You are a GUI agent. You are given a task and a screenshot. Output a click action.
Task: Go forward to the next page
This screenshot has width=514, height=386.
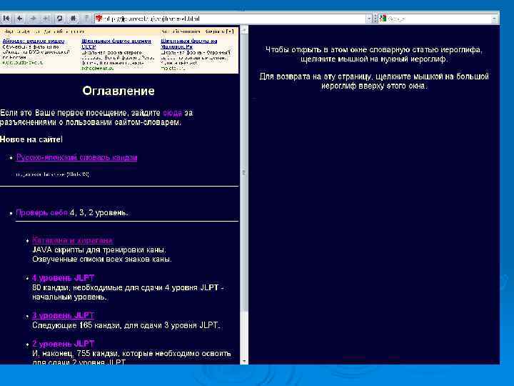tap(33, 19)
